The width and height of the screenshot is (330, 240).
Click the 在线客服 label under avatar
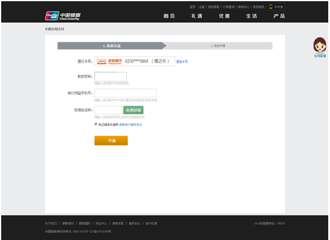click(320, 56)
